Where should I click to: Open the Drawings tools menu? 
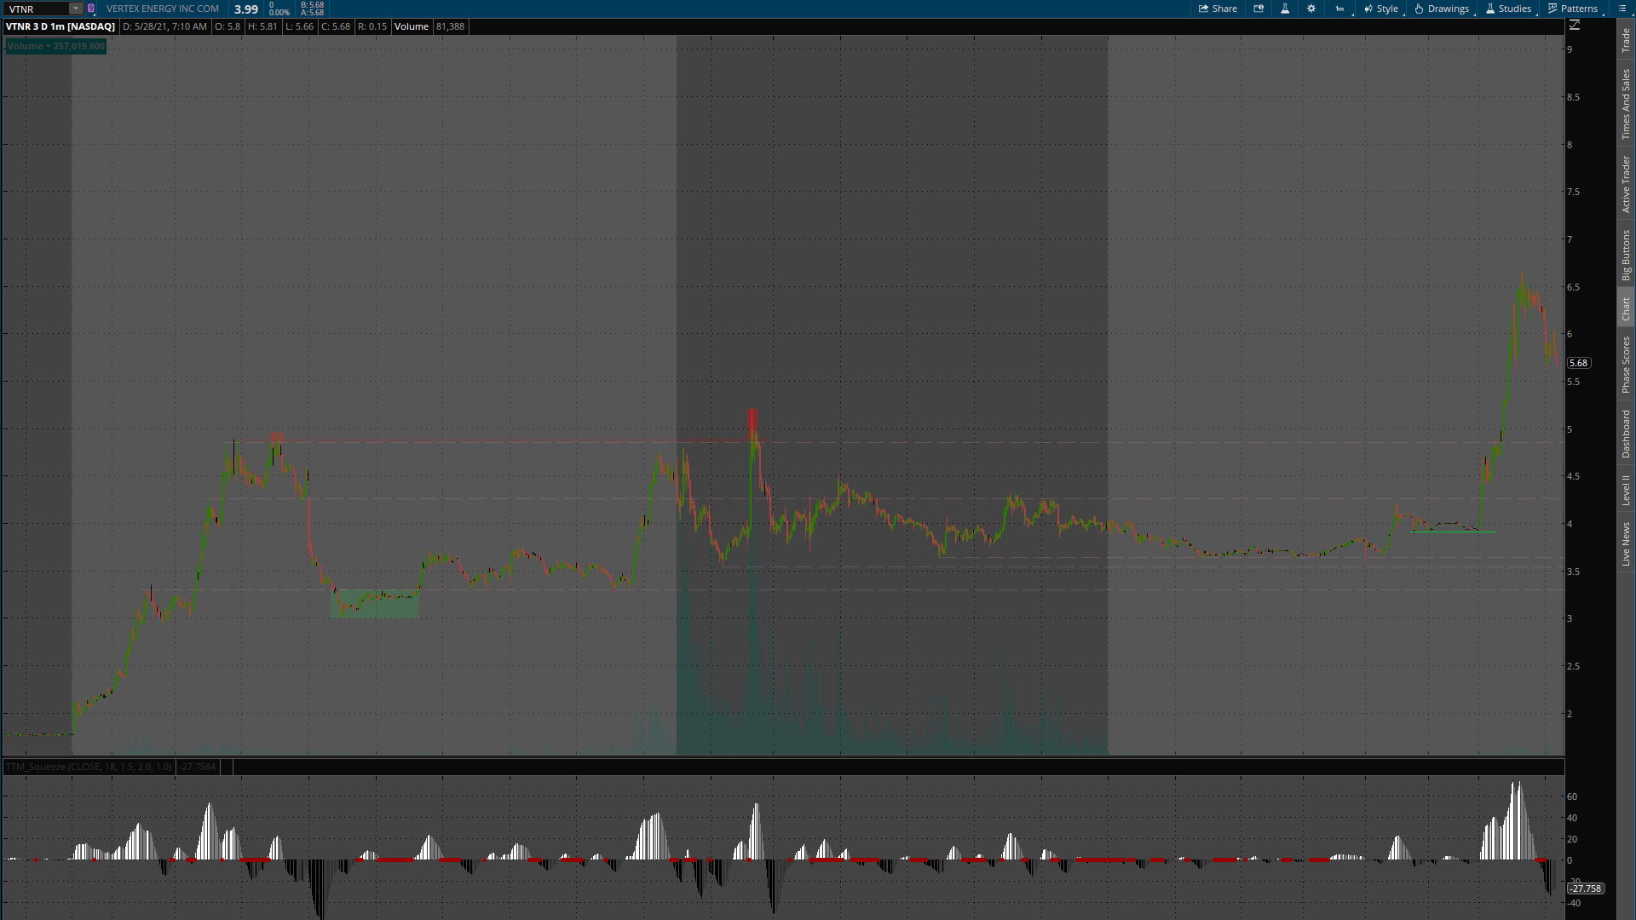[x=1442, y=9]
